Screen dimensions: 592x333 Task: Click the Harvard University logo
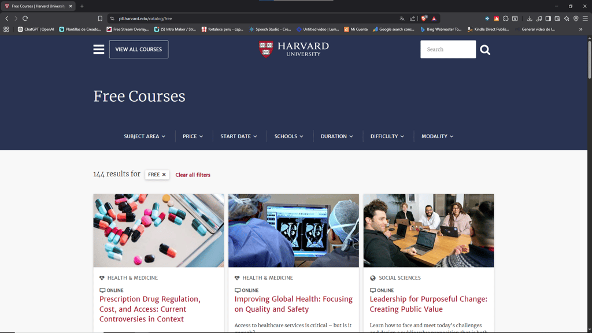(x=294, y=50)
